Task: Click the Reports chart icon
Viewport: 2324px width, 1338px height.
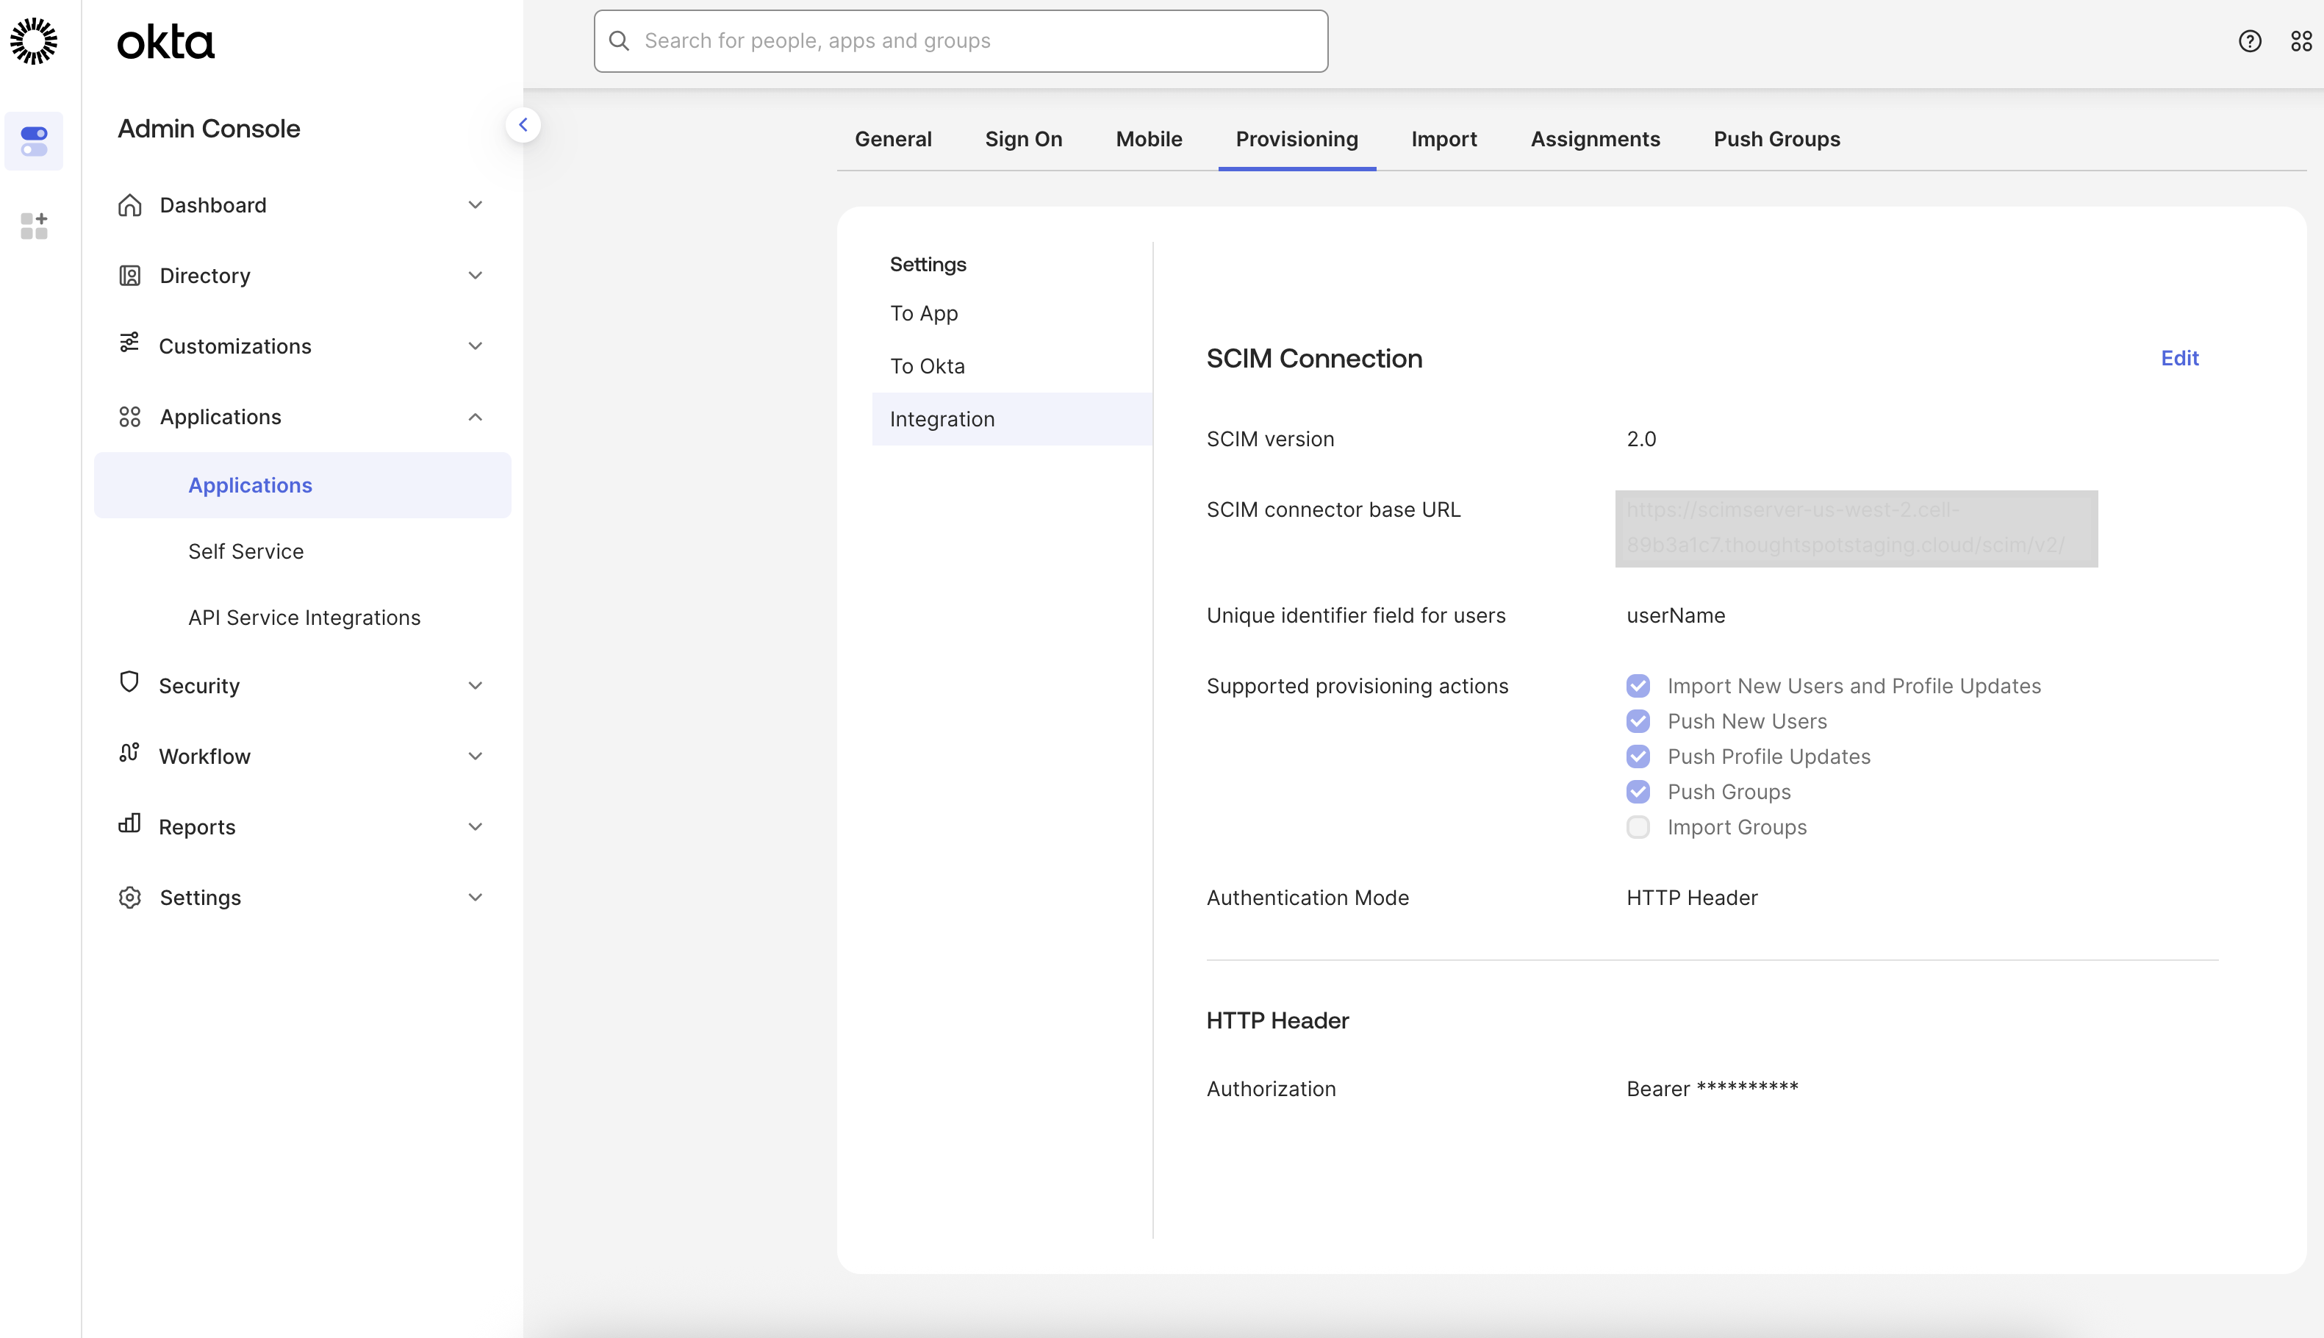Action: coord(129,826)
